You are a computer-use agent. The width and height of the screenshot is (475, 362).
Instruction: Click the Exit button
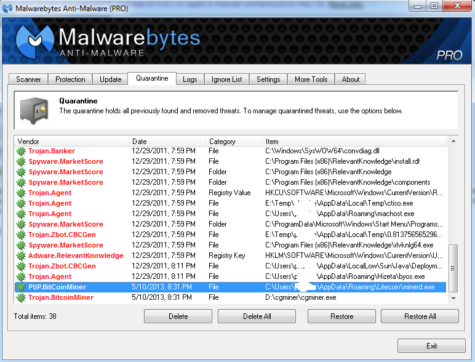[x=431, y=345]
